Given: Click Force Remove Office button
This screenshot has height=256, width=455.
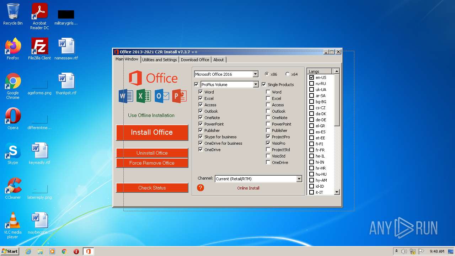Looking at the screenshot, I should (152, 163).
